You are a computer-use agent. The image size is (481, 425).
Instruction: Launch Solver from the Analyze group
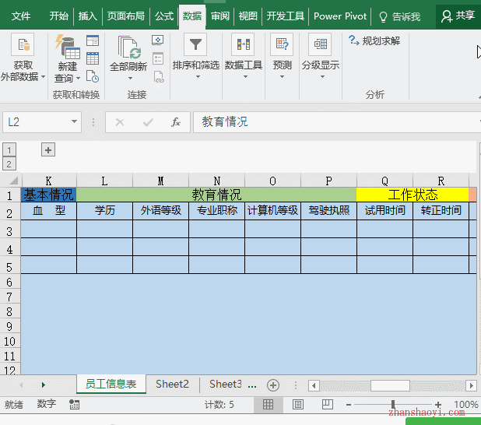click(x=374, y=40)
